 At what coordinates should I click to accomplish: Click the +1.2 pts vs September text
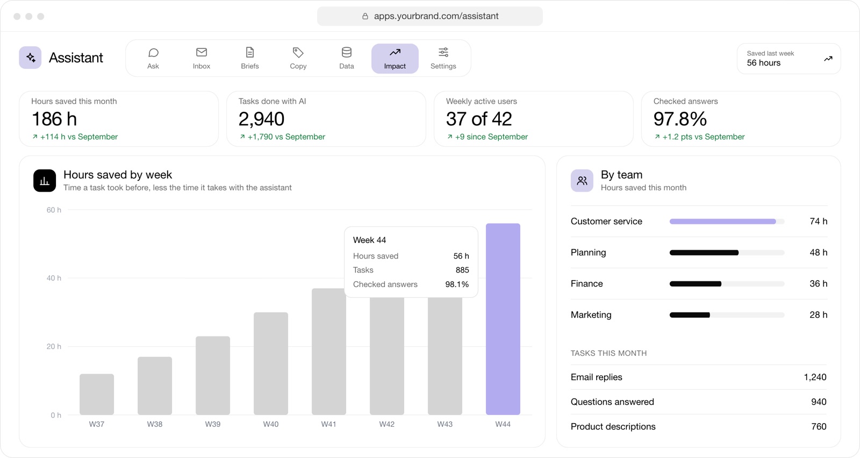(704, 137)
